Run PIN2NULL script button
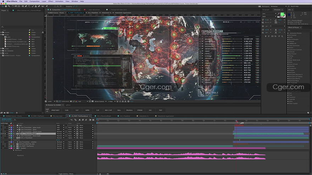This screenshot has height=175, width=312. point(129,110)
